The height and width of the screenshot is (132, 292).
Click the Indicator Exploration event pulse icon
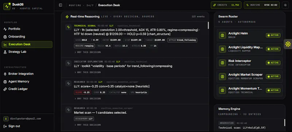[68, 63]
